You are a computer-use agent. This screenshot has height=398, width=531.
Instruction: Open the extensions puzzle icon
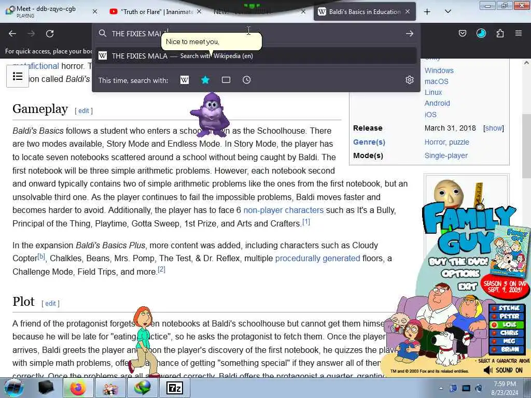coord(500,33)
